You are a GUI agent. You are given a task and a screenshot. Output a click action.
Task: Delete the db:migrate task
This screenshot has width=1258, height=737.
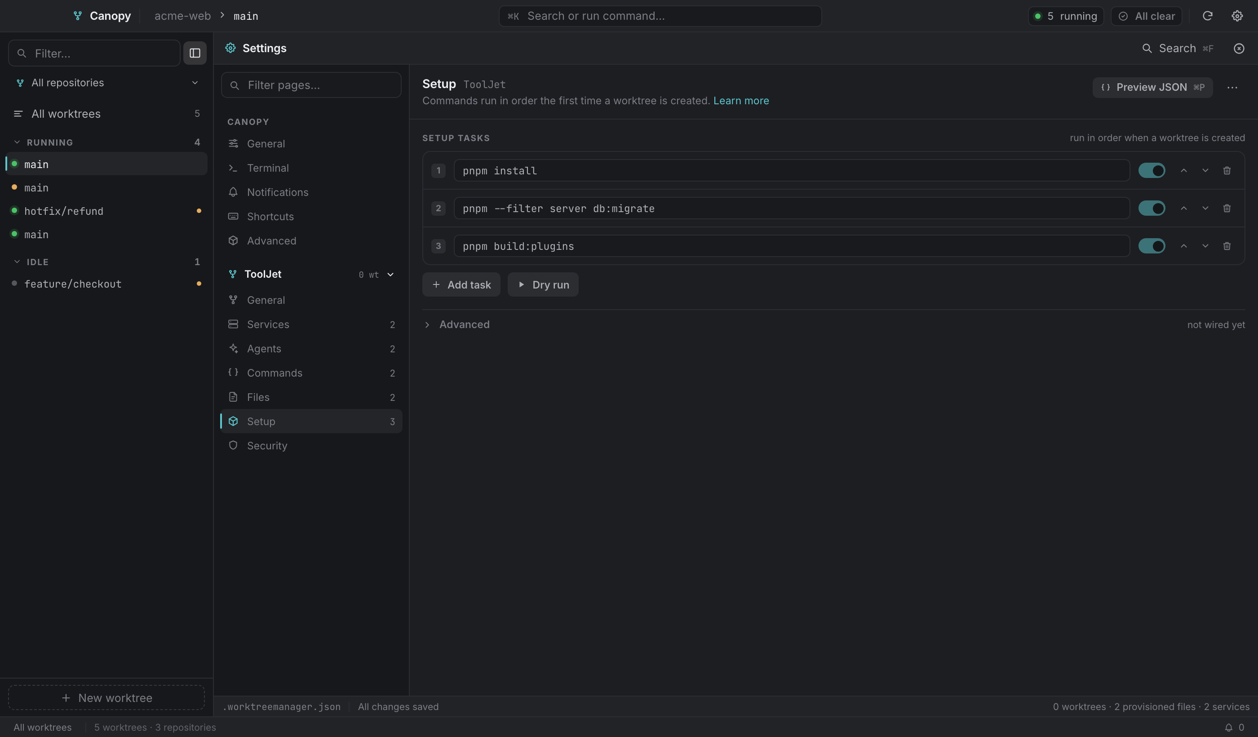[1227, 208]
